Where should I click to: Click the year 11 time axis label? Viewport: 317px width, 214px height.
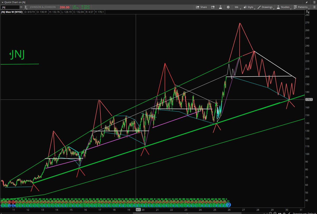(x=13, y=210)
